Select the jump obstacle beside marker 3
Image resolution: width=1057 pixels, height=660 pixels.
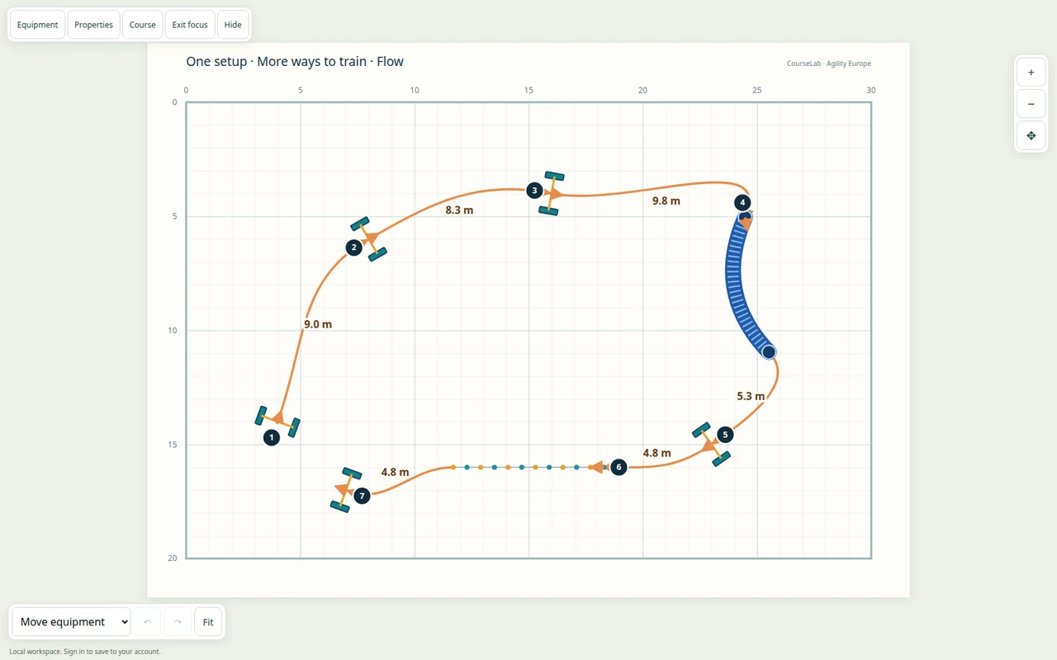(552, 195)
